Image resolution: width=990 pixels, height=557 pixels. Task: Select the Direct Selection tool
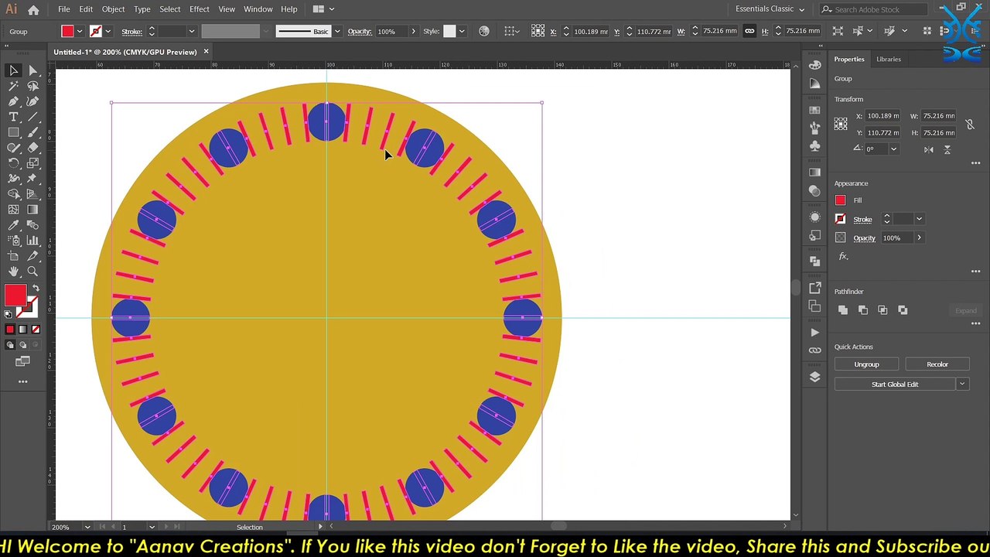pos(32,70)
